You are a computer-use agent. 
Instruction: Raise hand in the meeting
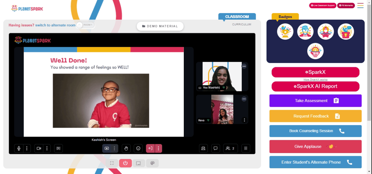pos(126,148)
